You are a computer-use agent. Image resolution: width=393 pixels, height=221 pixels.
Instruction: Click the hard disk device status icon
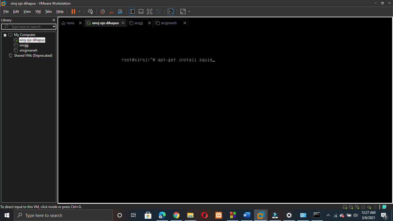(x=345, y=207)
